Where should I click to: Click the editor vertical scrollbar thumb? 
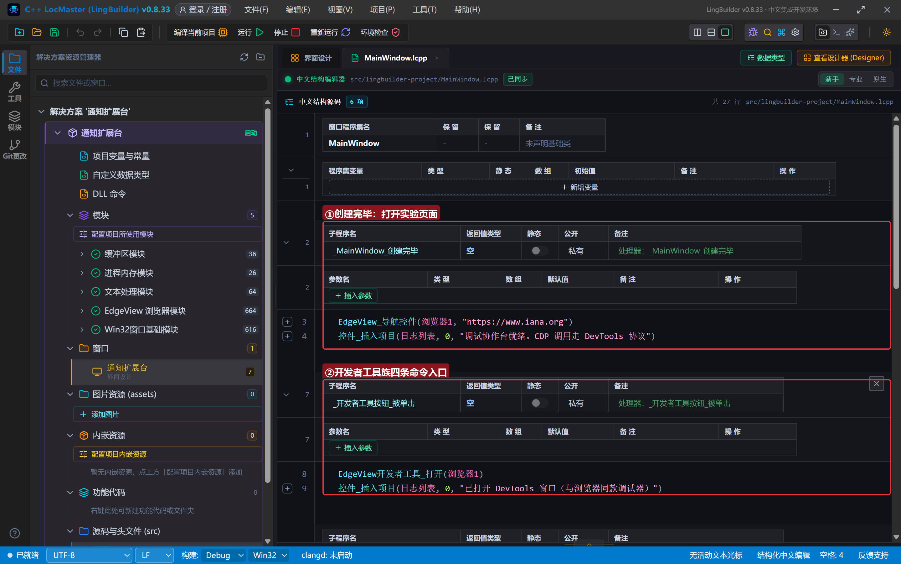coord(896,206)
